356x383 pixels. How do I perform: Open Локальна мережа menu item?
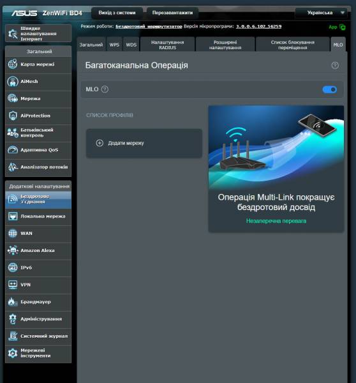coord(38,216)
